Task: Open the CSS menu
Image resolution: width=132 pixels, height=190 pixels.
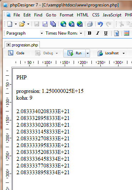Action: (x=96, y=15)
